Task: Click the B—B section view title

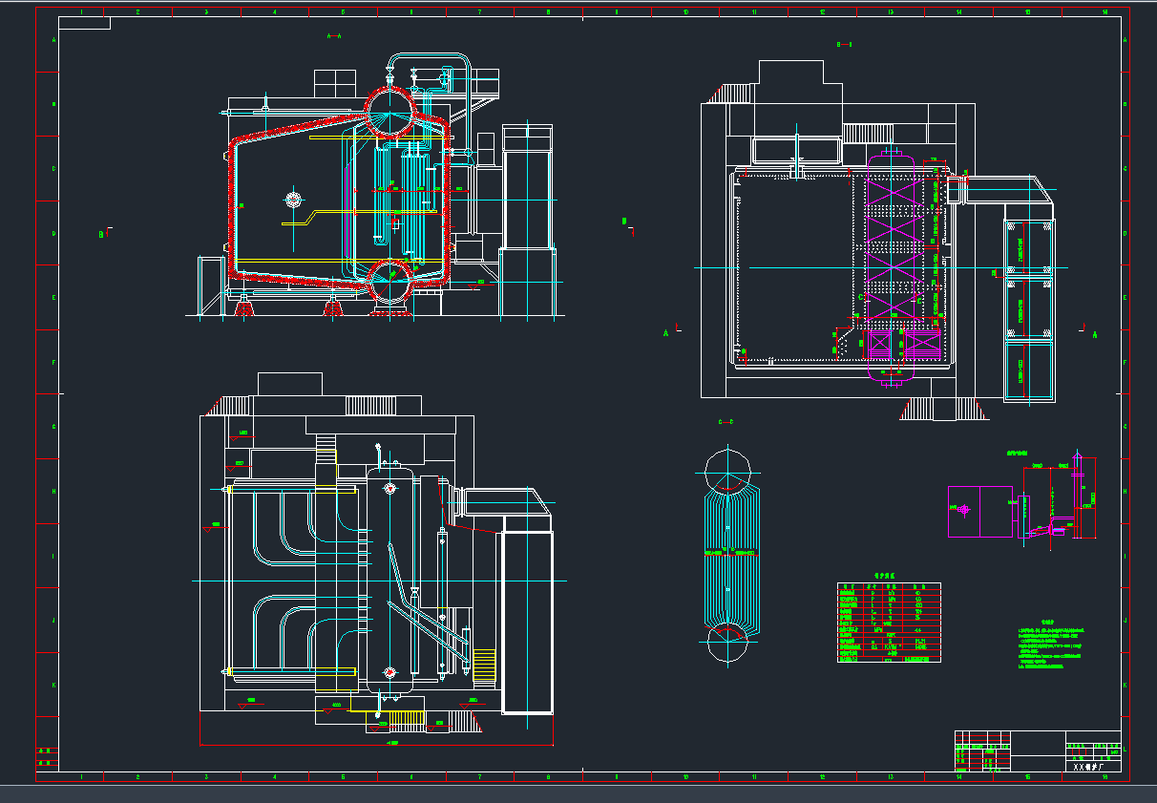Action: click(x=844, y=45)
